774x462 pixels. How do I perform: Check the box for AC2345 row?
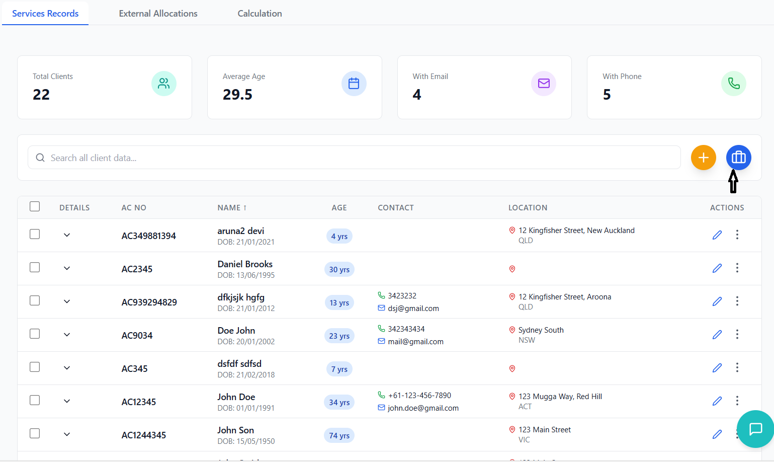35,268
